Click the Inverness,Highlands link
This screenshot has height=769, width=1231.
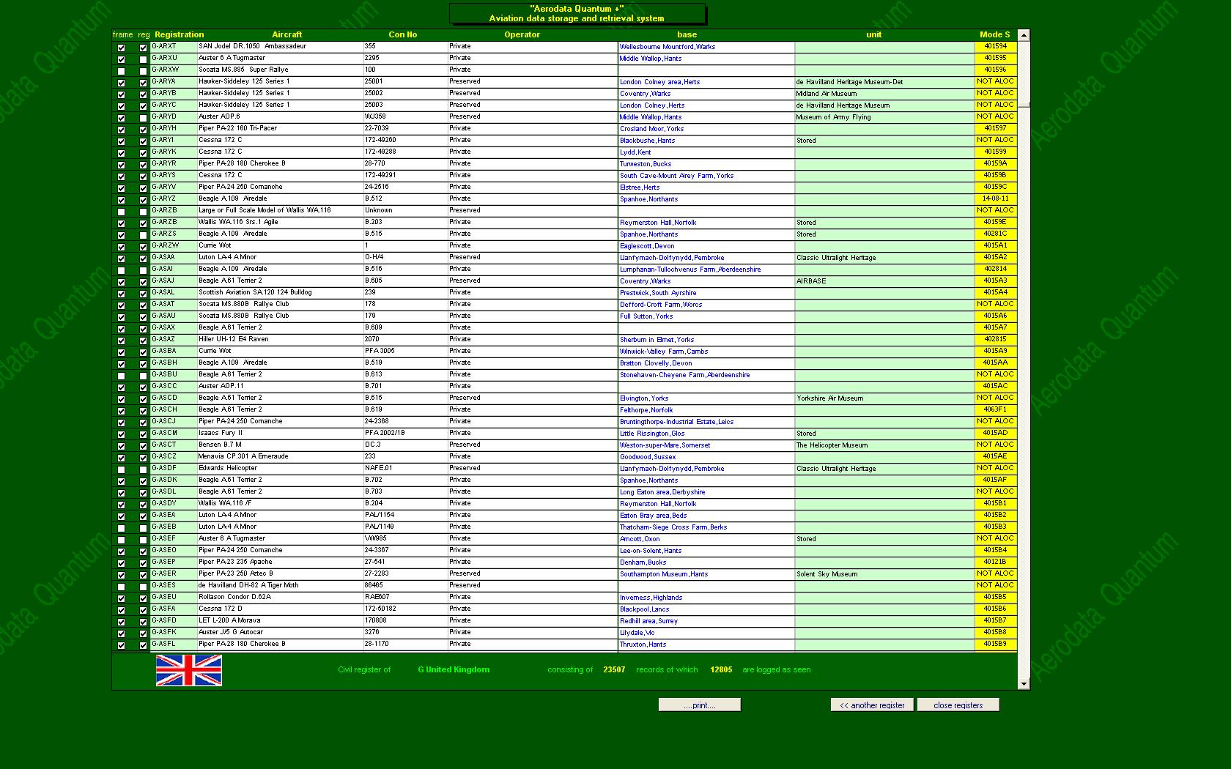[651, 598]
